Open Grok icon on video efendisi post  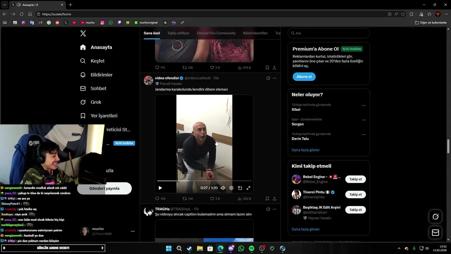[268, 78]
